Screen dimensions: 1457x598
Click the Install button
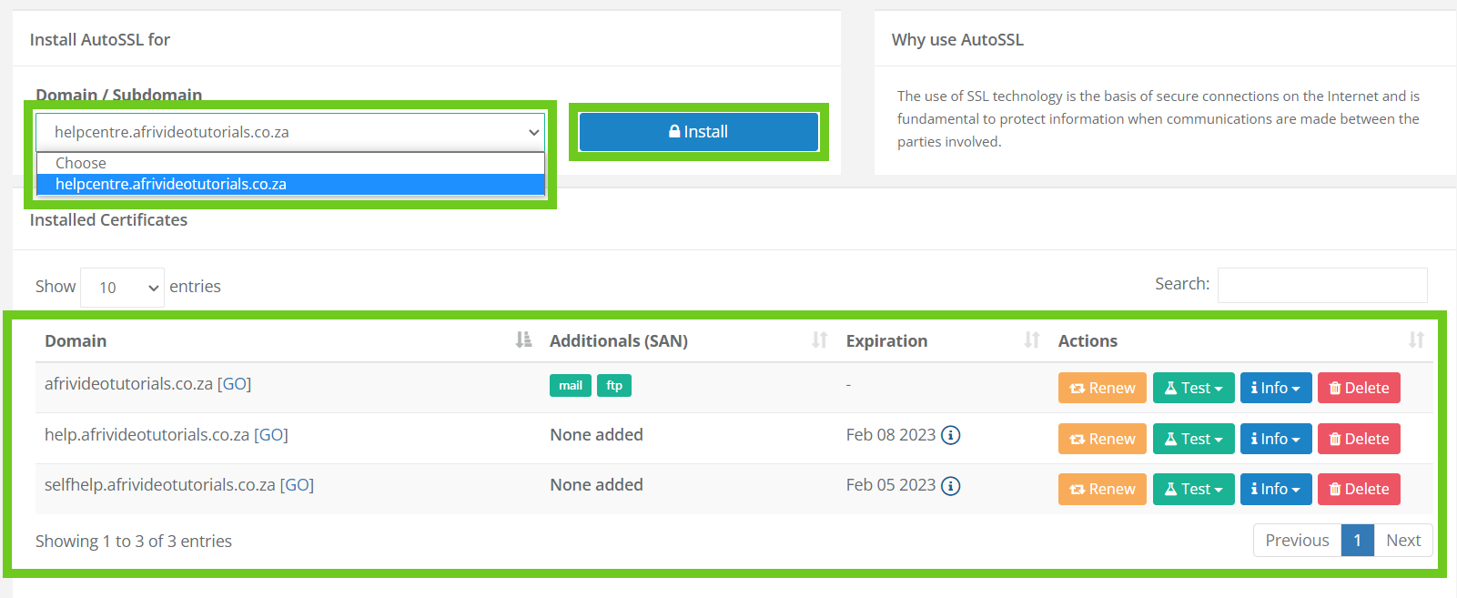pyautogui.click(x=698, y=132)
